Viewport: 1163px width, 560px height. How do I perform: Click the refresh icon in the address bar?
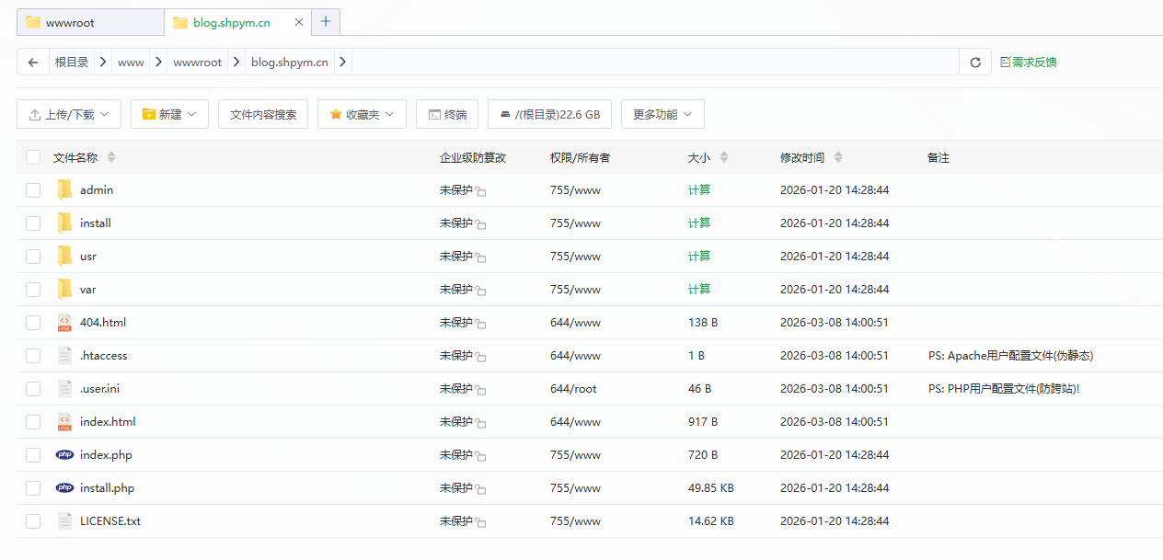coord(974,62)
